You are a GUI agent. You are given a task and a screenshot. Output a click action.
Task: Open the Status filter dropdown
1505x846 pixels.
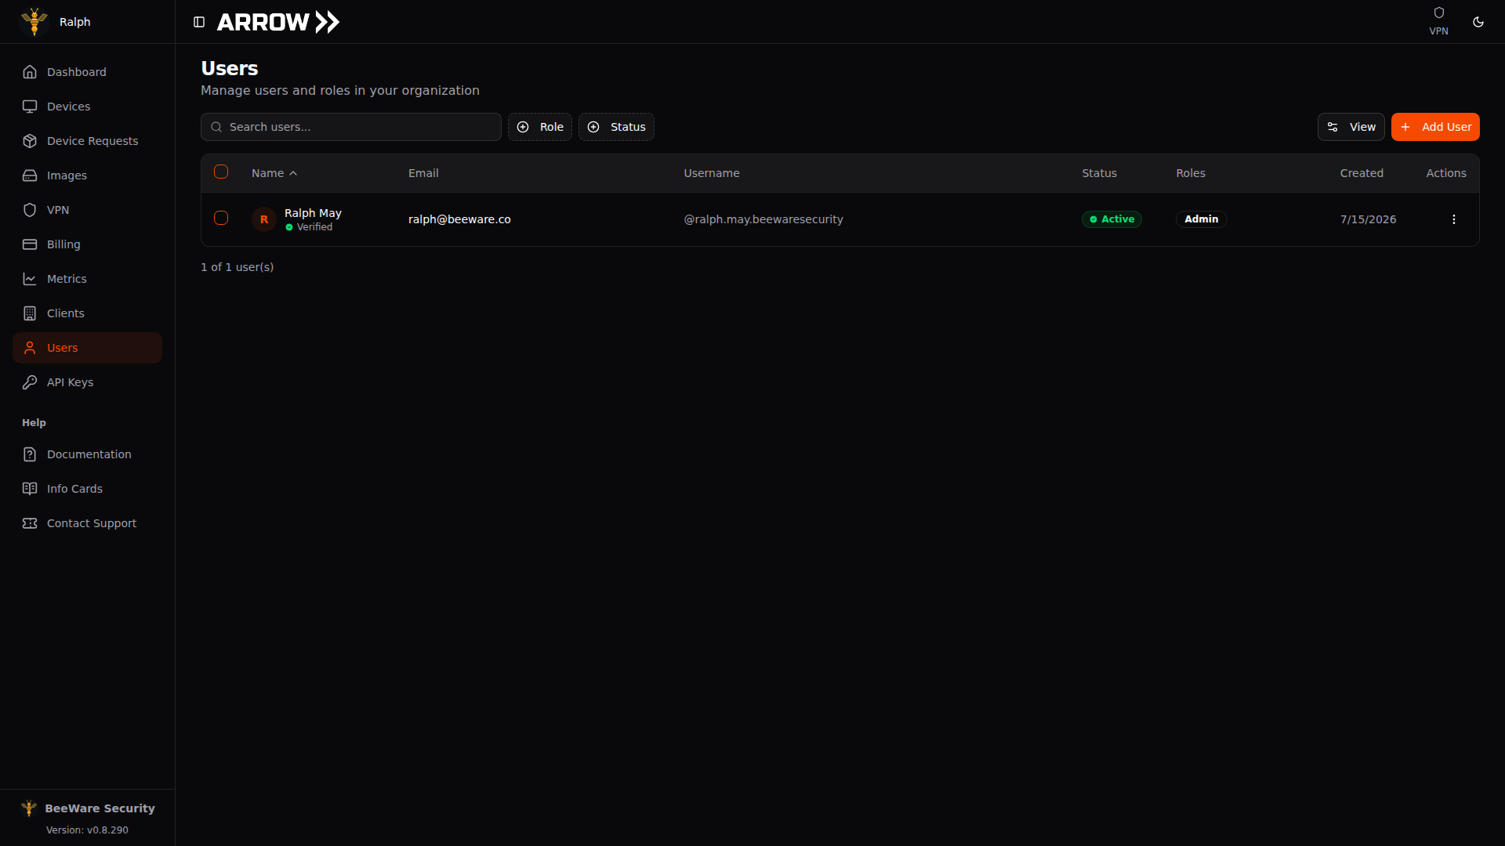[x=616, y=127]
